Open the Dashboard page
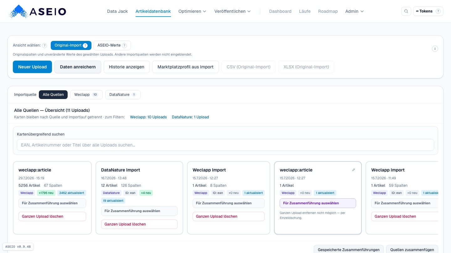The height and width of the screenshot is (253, 451). point(280,11)
